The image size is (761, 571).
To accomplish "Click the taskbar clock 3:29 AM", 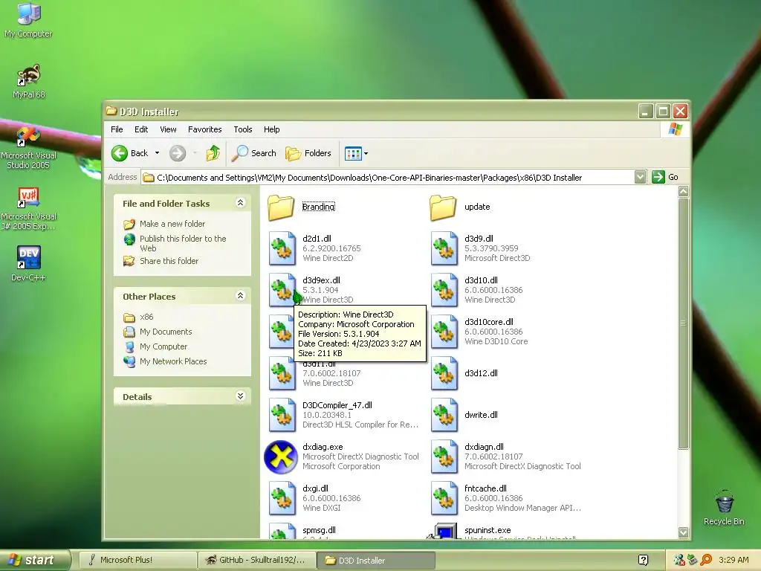I will (734, 561).
